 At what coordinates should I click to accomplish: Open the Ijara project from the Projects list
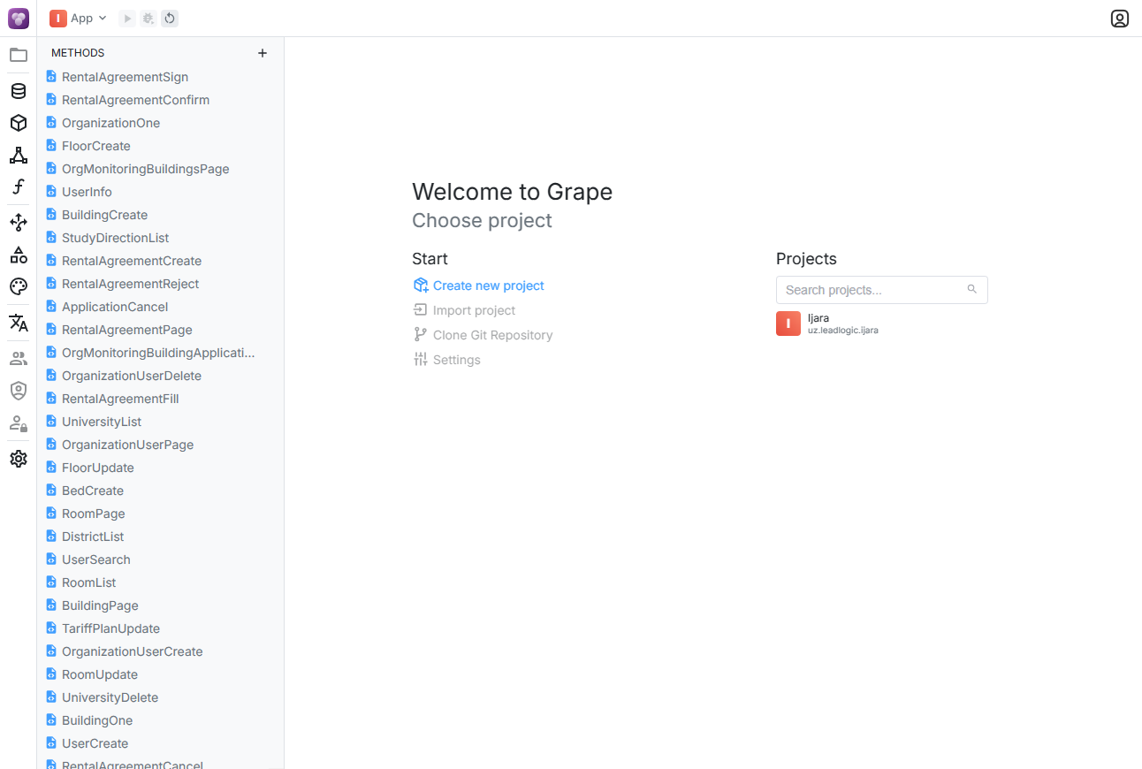tap(818, 324)
